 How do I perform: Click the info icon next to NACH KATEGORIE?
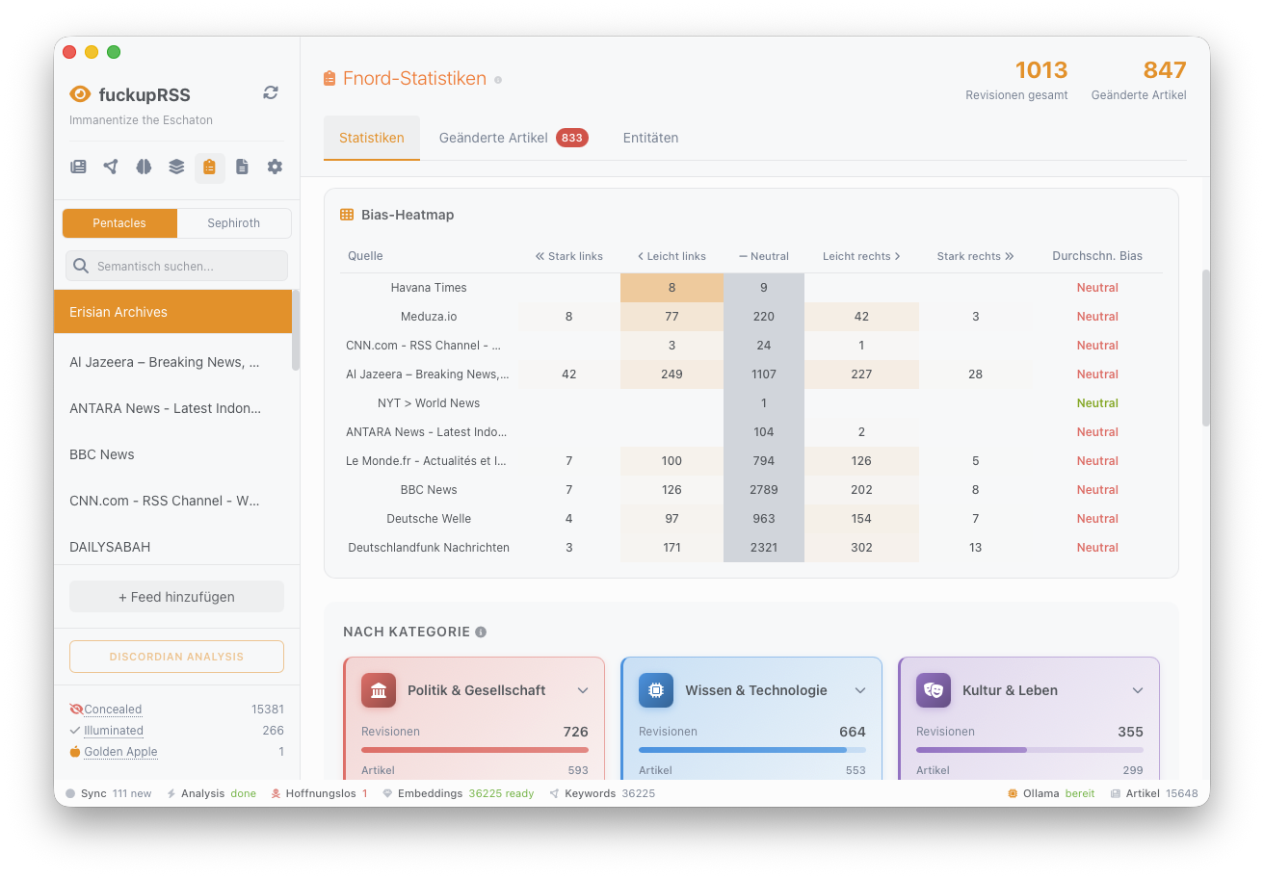tap(481, 633)
